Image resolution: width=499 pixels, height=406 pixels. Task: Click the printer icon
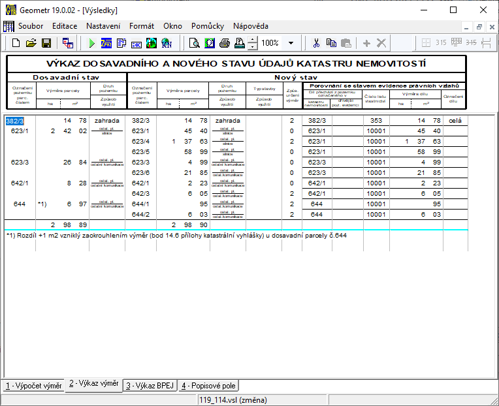tap(225, 43)
